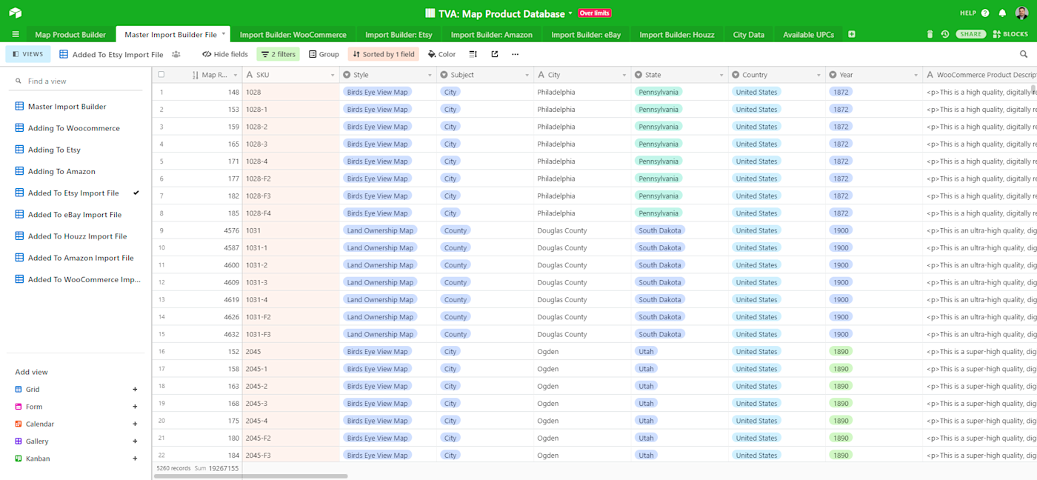Open row height settings icon
The height and width of the screenshot is (480, 1037).
tap(473, 54)
